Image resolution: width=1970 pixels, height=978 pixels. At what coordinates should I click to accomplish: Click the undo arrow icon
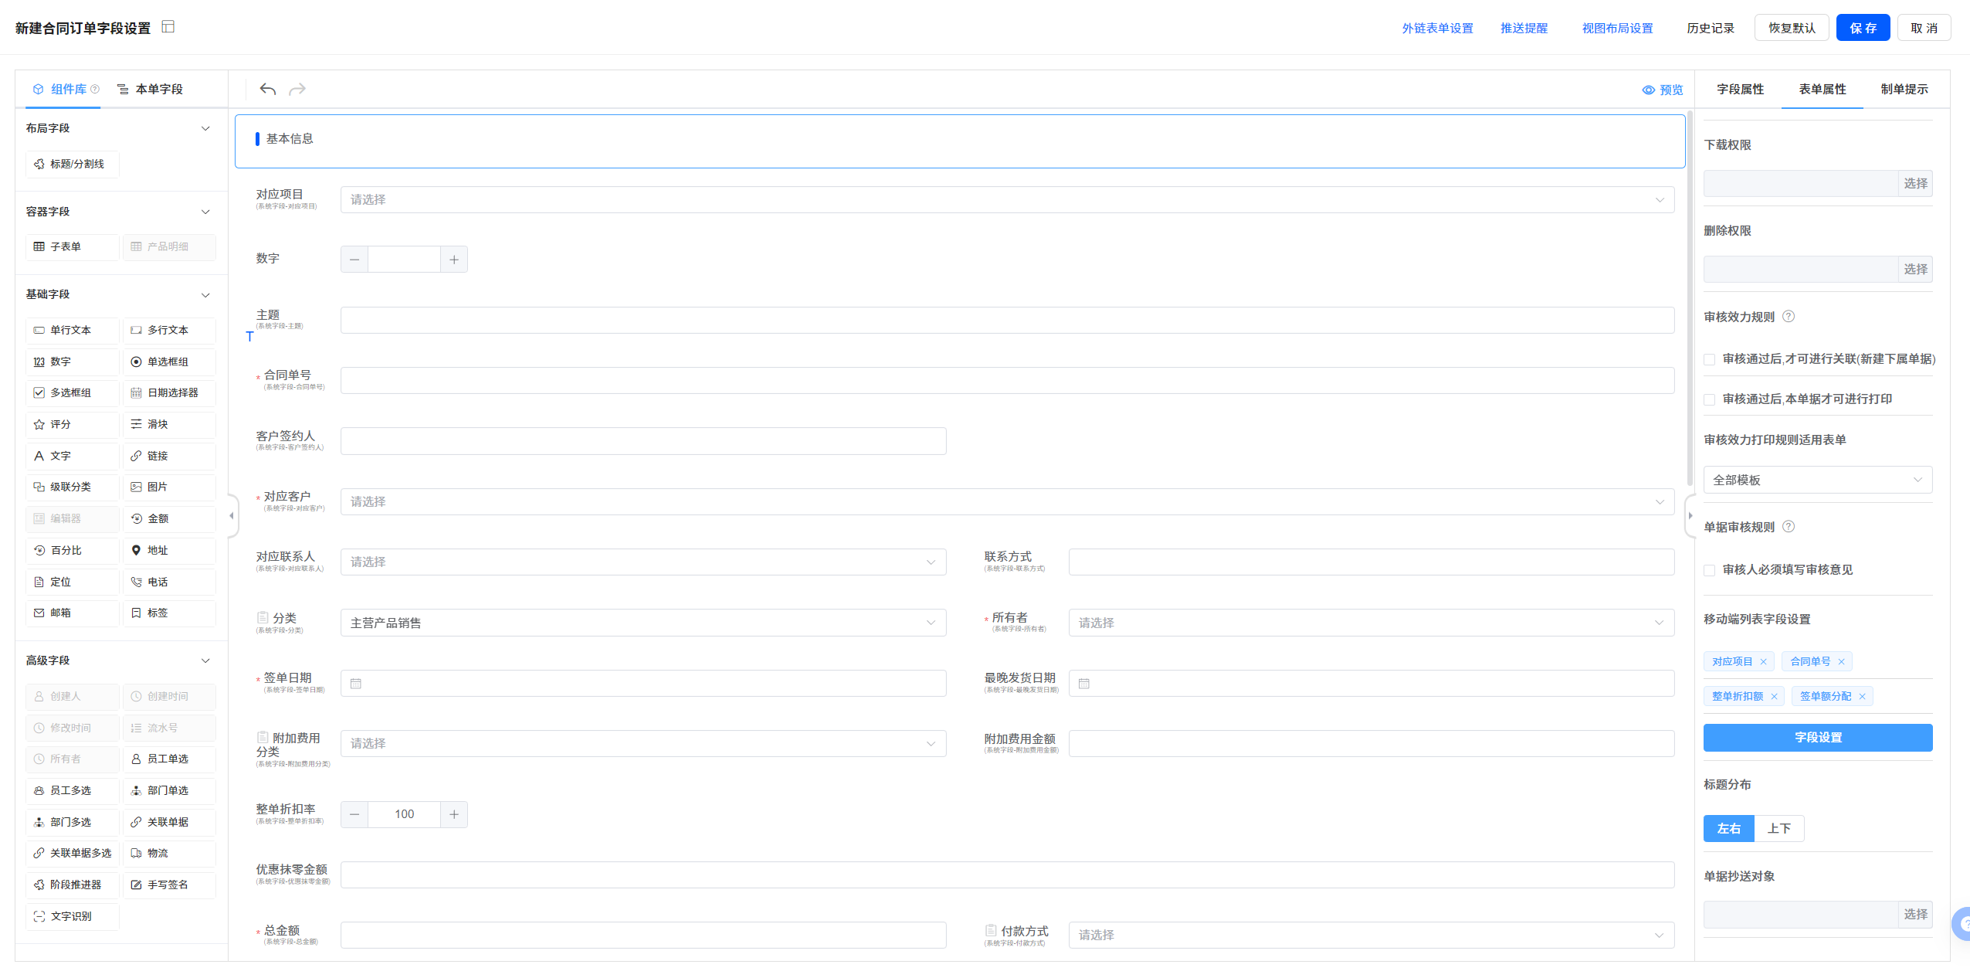pyautogui.click(x=267, y=90)
